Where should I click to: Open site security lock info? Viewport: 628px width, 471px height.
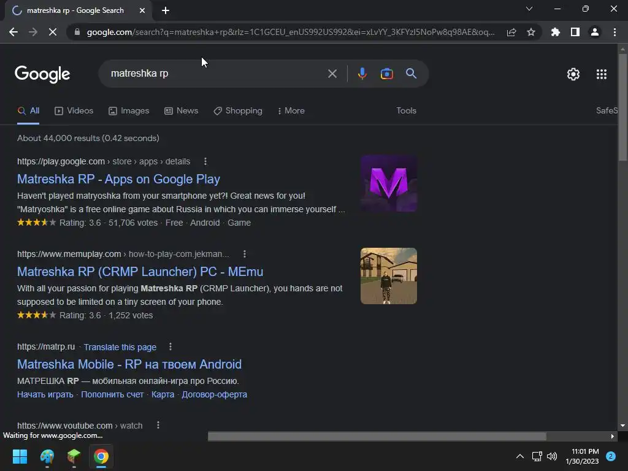tap(77, 32)
